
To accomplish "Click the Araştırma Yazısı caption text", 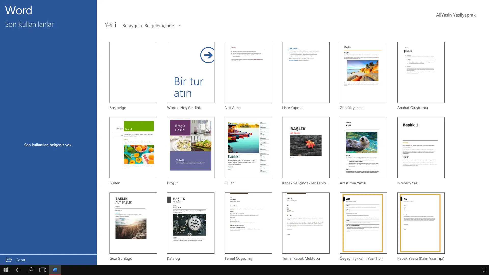I will pyautogui.click(x=353, y=183).
